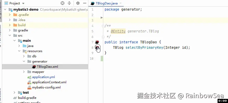The image size is (228, 103).
Task: Select the db folder label
Action: [x=34, y=56]
